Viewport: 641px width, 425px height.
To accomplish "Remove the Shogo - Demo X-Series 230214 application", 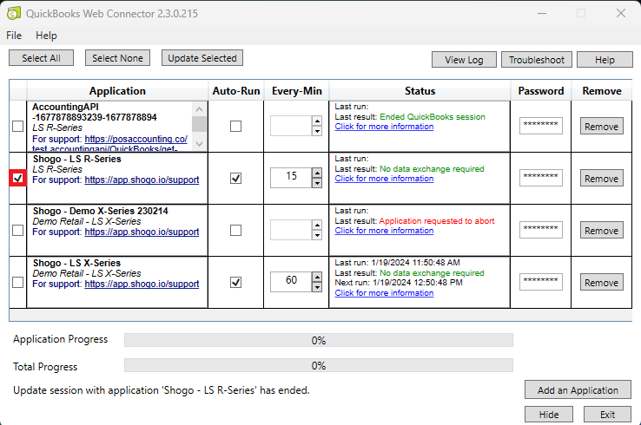I will tap(602, 231).
